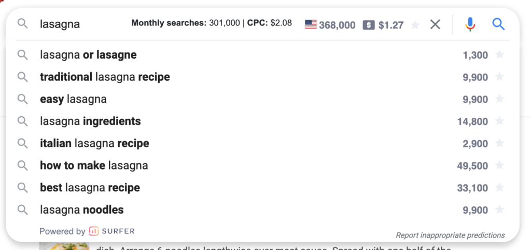Image resolution: width=531 pixels, height=250 pixels.
Task: Star the main lasagna keyword
Action: [415, 25]
